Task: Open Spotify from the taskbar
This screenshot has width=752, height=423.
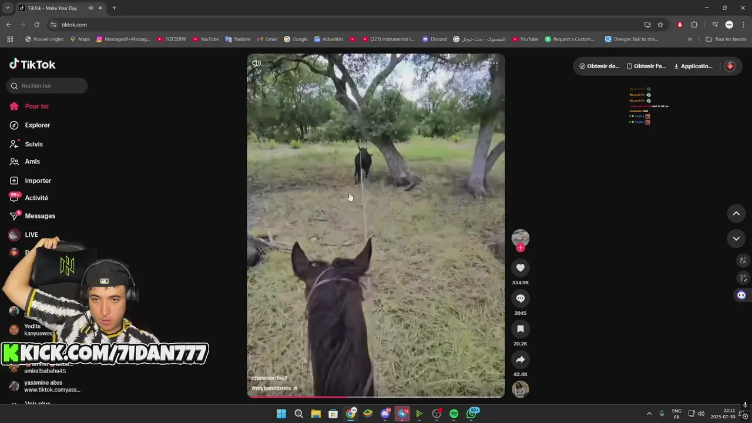Action: click(454, 414)
